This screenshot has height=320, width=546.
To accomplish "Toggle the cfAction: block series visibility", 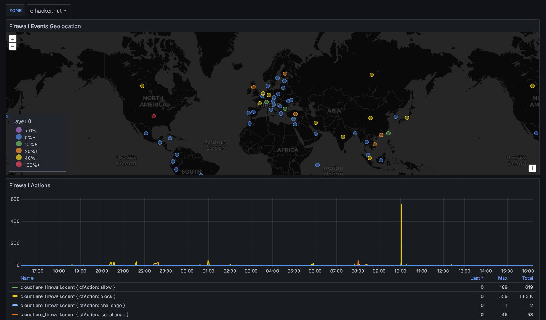I will coord(68,296).
